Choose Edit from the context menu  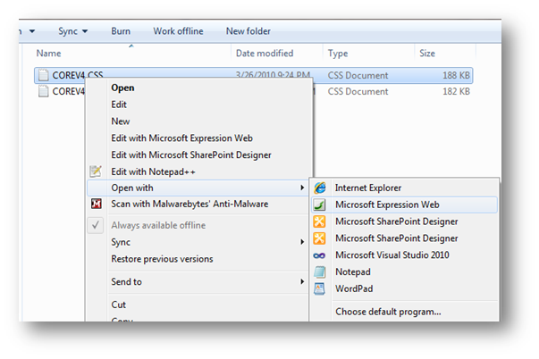tap(119, 104)
